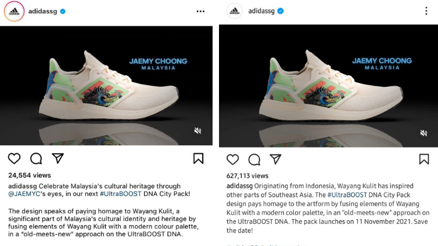Click the left shoe video thumbnail
Image resolution: width=438 pixels, height=246 pixels.
106,86
